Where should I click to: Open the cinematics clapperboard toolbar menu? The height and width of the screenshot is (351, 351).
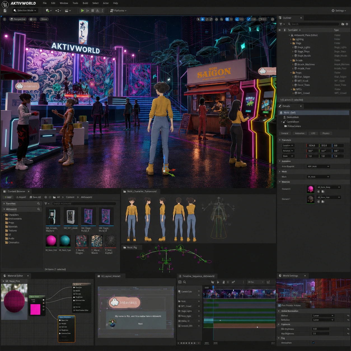pos(68,11)
